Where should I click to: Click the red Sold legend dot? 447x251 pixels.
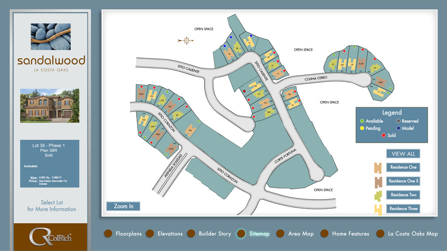(x=383, y=135)
